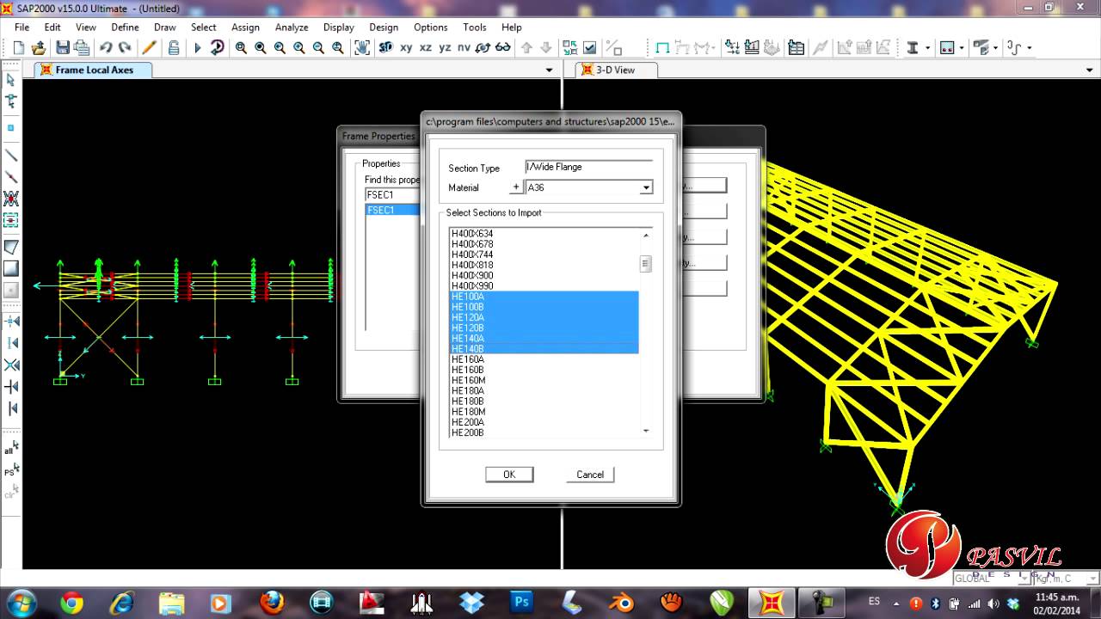
Task: Save the model with floppy icon
Action: [x=63, y=48]
